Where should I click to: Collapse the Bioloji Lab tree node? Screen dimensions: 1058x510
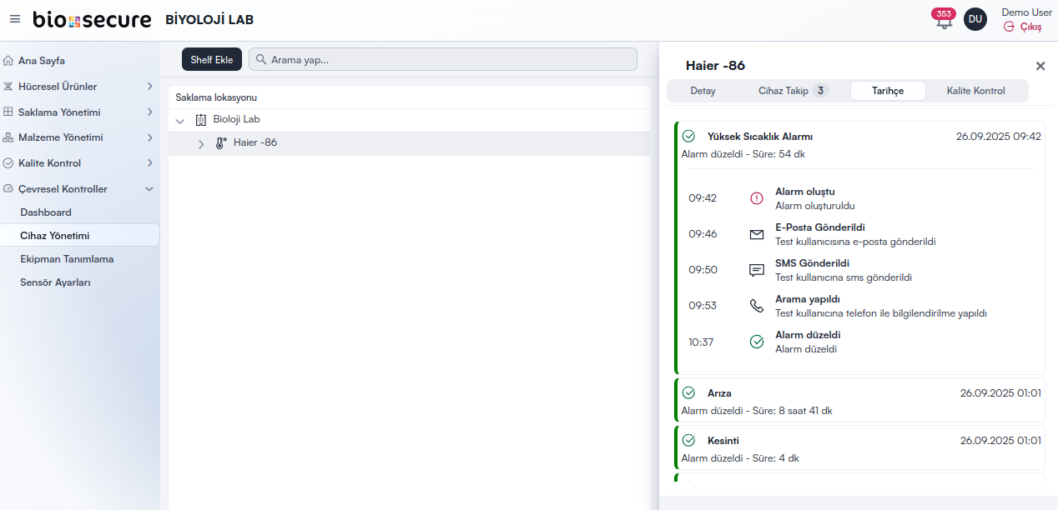[180, 121]
